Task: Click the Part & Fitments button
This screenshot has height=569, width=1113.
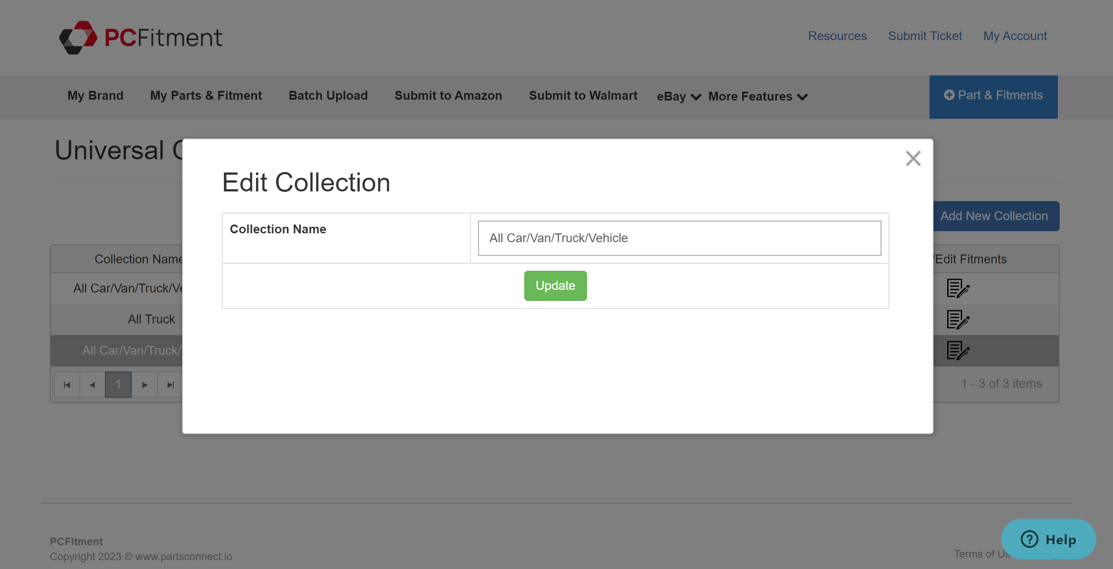Action: click(993, 96)
